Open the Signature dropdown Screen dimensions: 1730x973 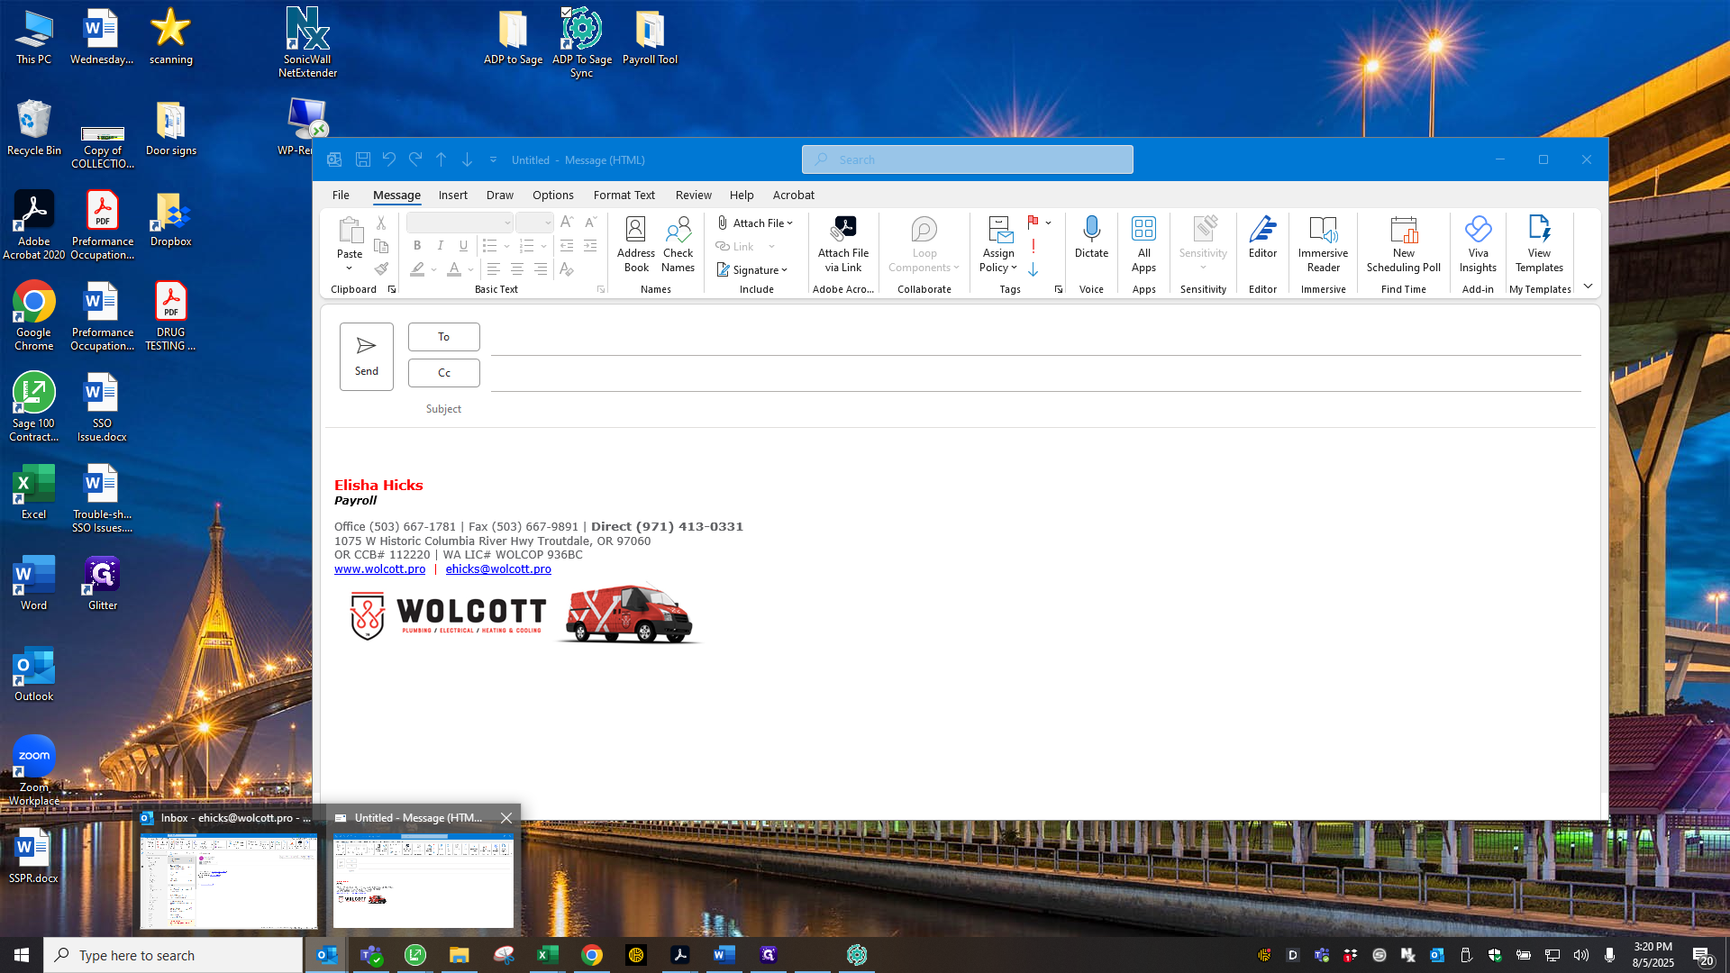pyautogui.click(x=752, y=270)
